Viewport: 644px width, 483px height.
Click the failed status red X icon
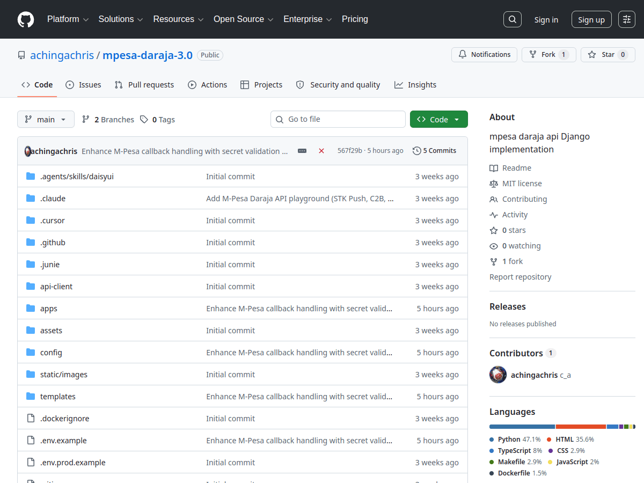point(321,151)
